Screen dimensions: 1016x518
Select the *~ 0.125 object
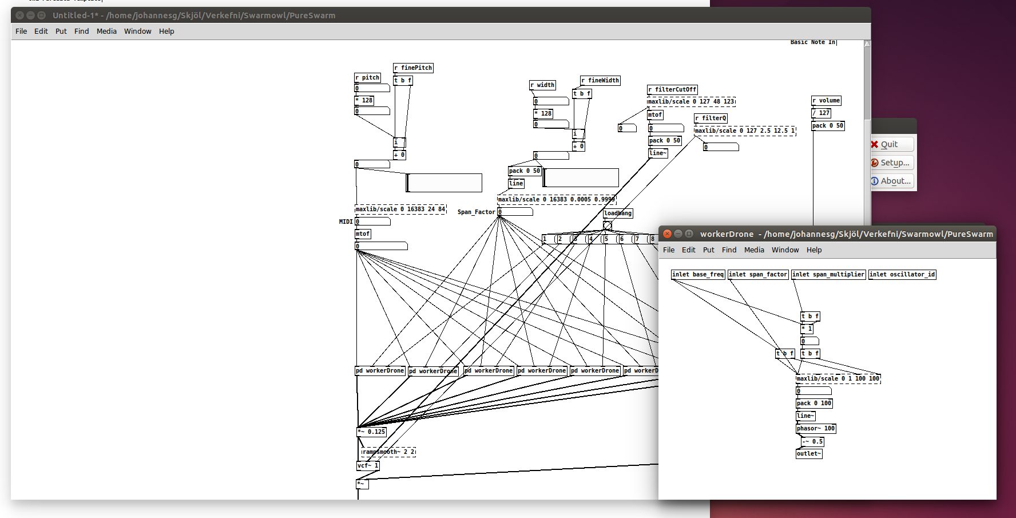coord(371,432)
